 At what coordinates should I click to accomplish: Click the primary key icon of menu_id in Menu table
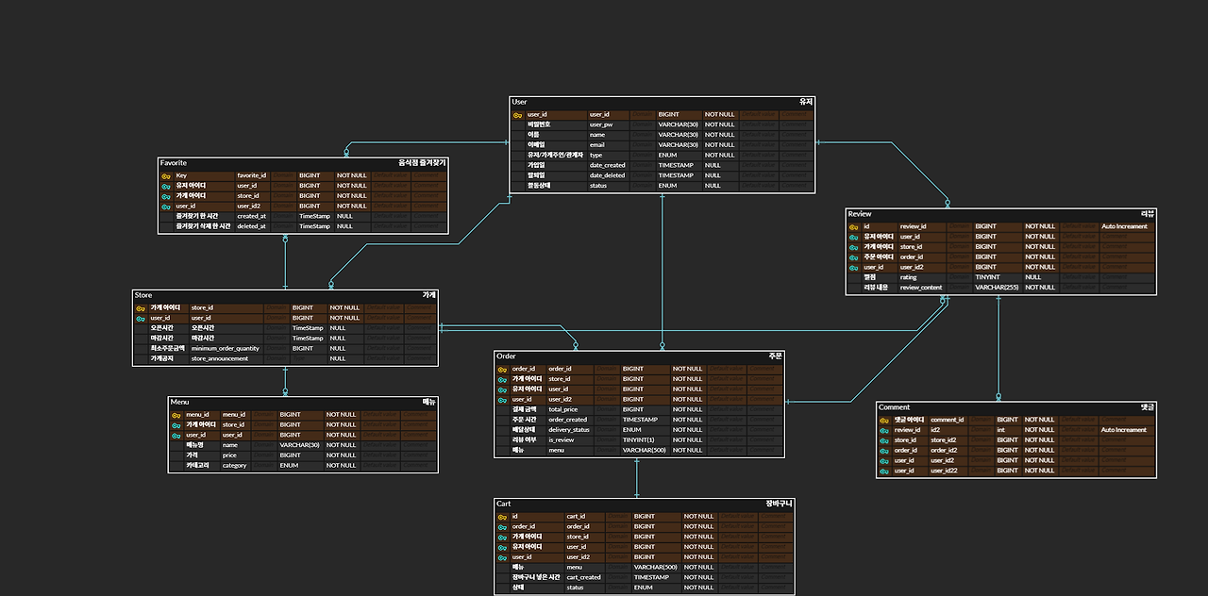[176, 415]
